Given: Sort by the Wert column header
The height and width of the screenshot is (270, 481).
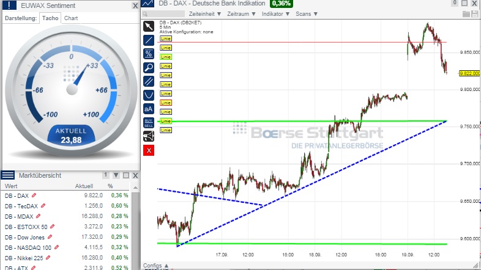Looking at the screenshot, I should point(11,186).
